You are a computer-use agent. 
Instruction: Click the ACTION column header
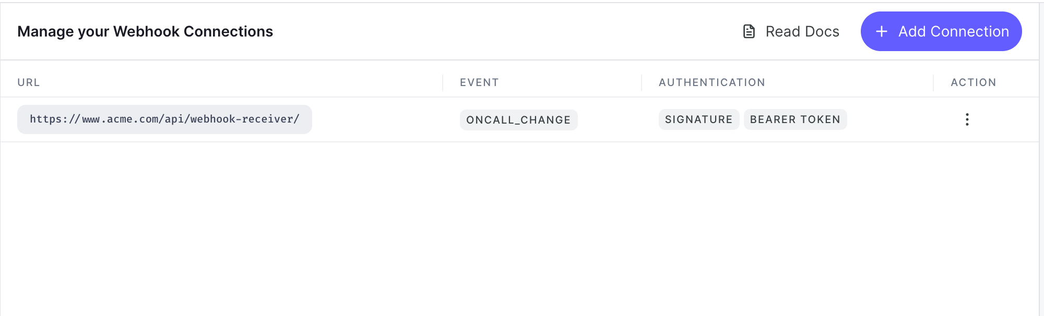point(974,82)
